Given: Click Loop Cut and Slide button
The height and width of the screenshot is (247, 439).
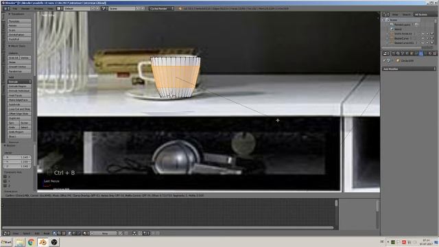Looking at the screenshot, I should pyautogui.click(x=19, y=109).
